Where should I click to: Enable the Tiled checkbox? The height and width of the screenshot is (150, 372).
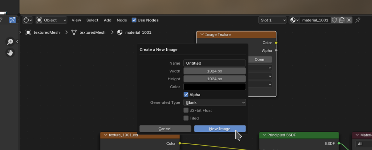186,118
